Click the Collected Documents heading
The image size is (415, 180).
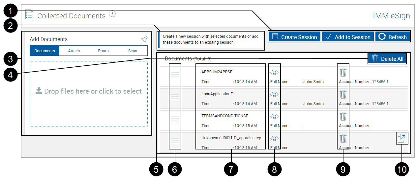72,16
